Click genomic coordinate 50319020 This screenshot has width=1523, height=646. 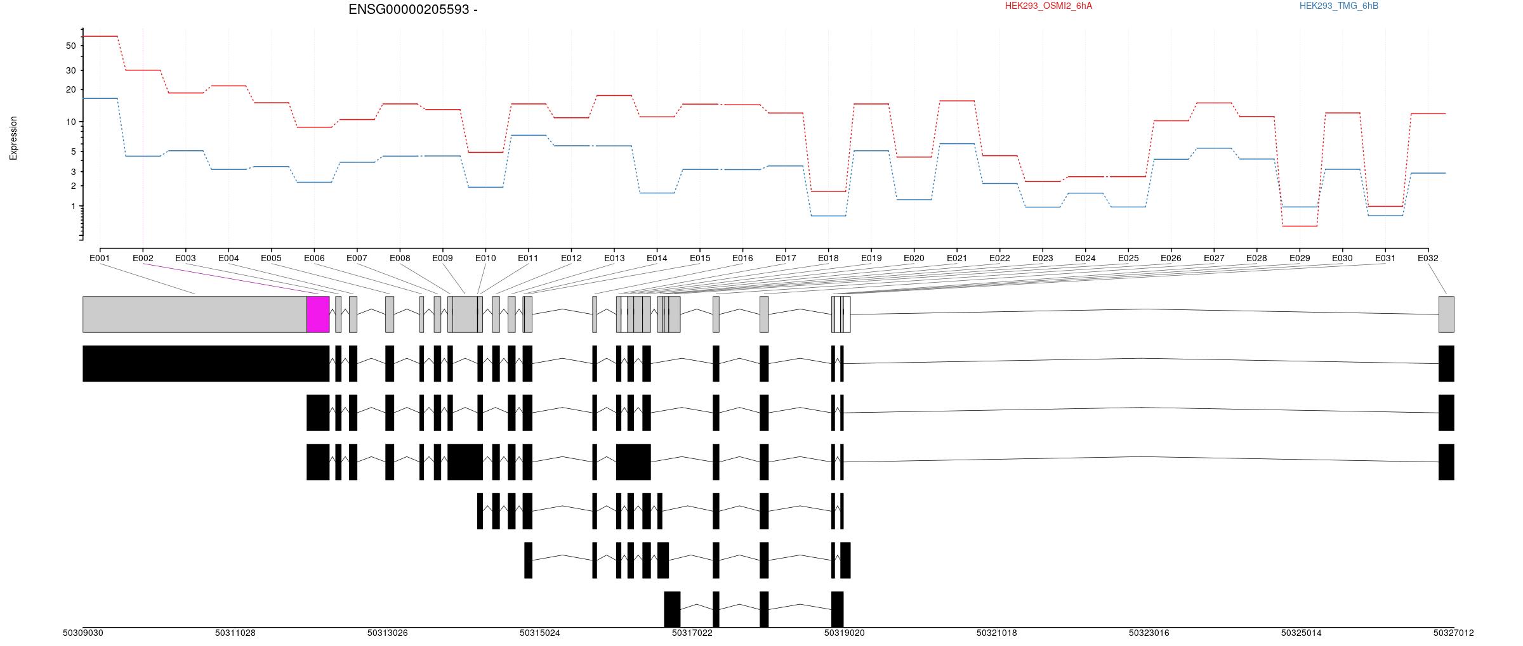click(844, 633)
